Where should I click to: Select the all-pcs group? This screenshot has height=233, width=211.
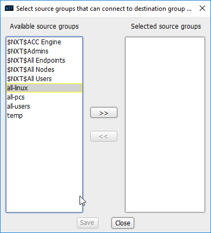coord(44,97)
